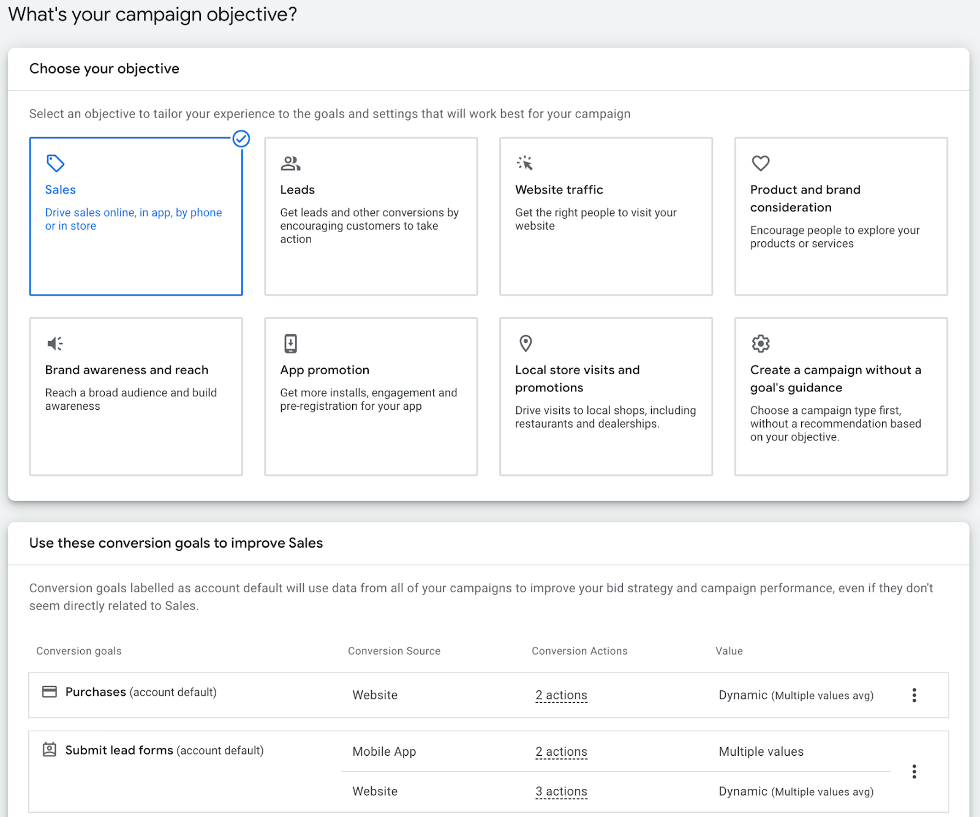Open more options for Purchases goal
This screenshot has width=980, height=817.
pos(914,695)
